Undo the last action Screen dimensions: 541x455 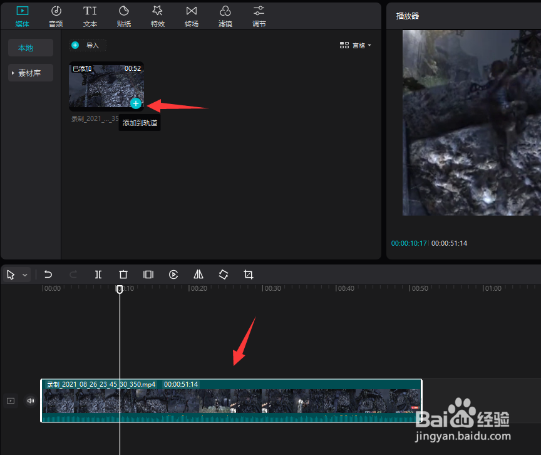click(48, 275)
